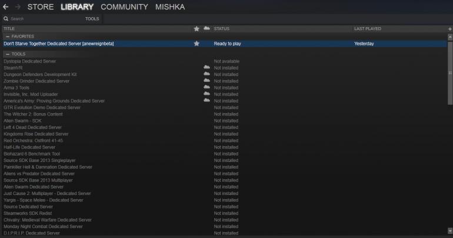The height and width of the screenshot is (238, 453).
Task: Click cloud icon next to Invisible, Inc. Mod Uploader
Action: tap(206, 94)
